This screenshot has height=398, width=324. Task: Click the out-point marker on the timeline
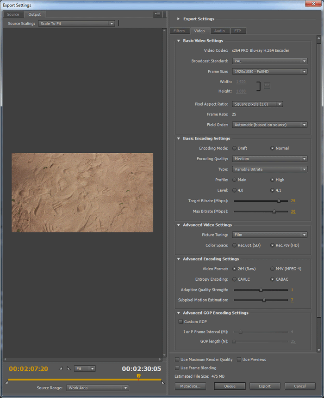click(163, 382)
